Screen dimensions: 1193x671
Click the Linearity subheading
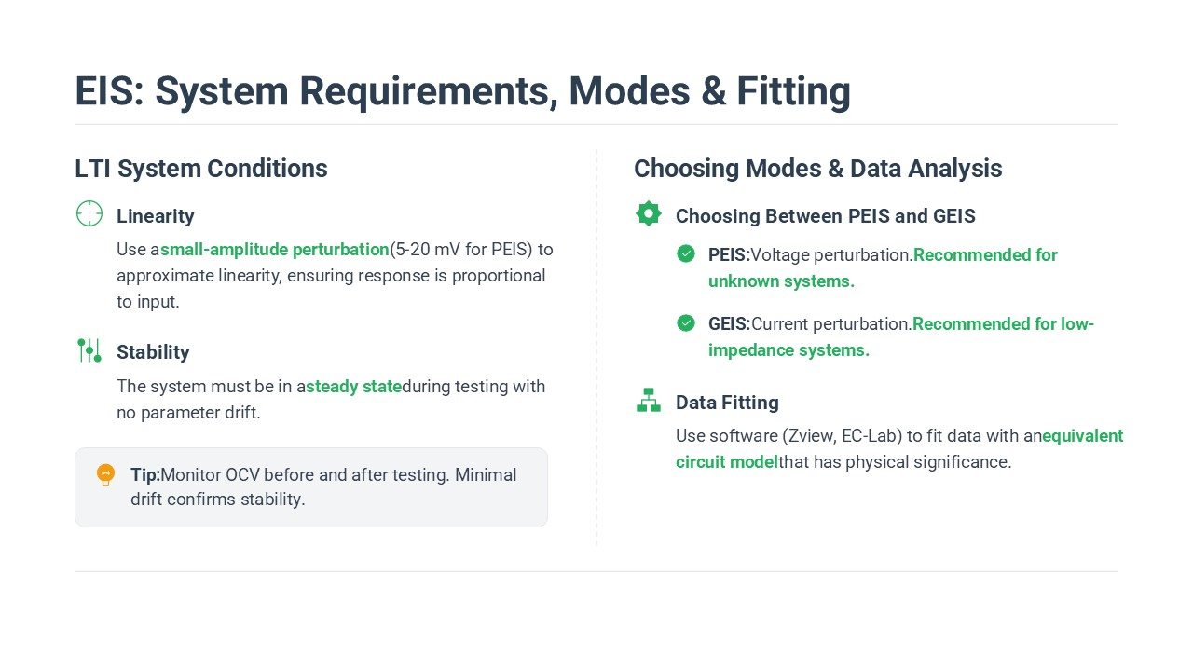point(156,216)
